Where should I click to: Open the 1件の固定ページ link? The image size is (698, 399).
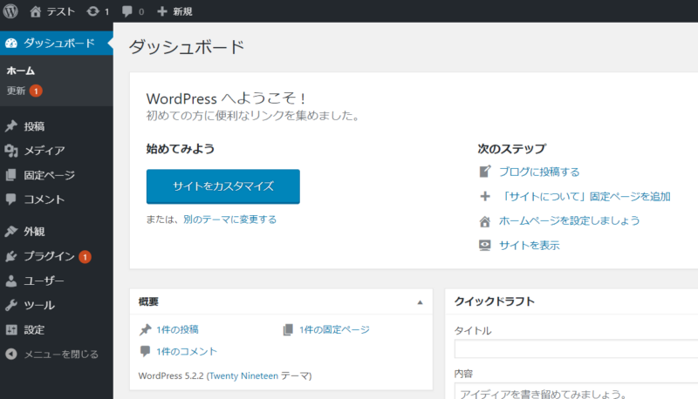(x=334, y=329)
